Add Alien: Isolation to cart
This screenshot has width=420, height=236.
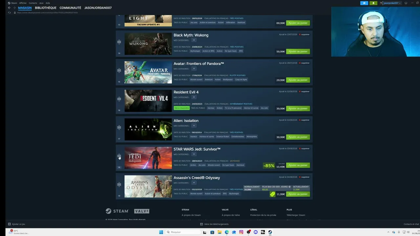(x=298, y=137)
